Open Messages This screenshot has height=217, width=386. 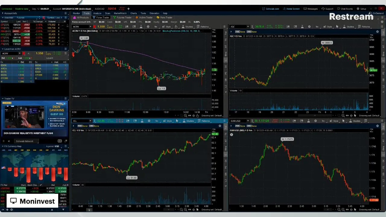click(311, 9)
